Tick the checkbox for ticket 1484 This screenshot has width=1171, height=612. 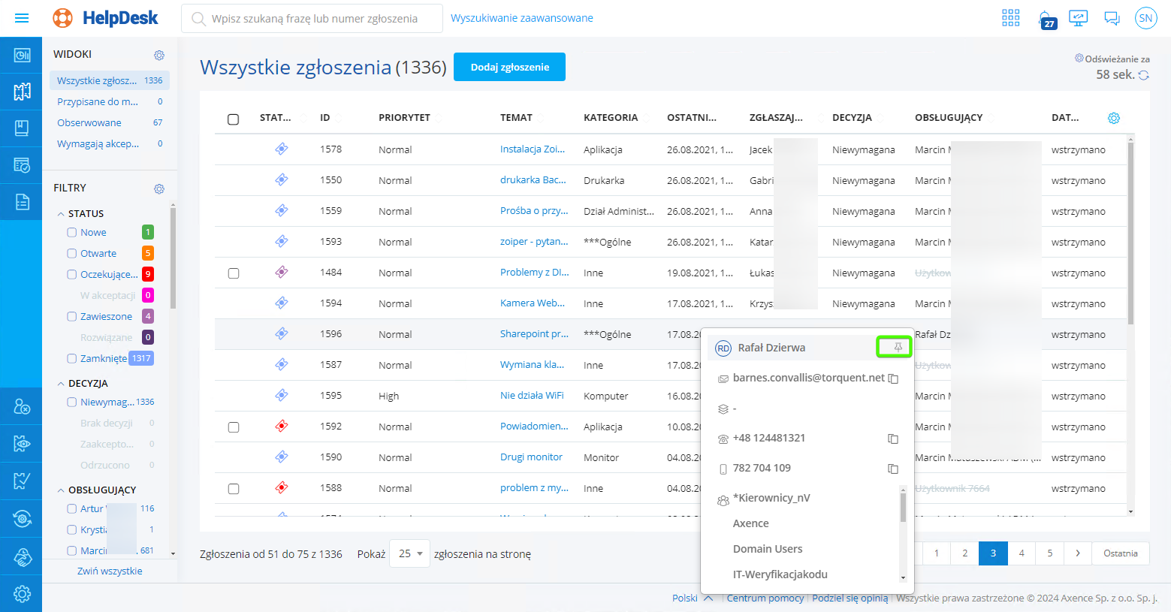tap(234, 273)
